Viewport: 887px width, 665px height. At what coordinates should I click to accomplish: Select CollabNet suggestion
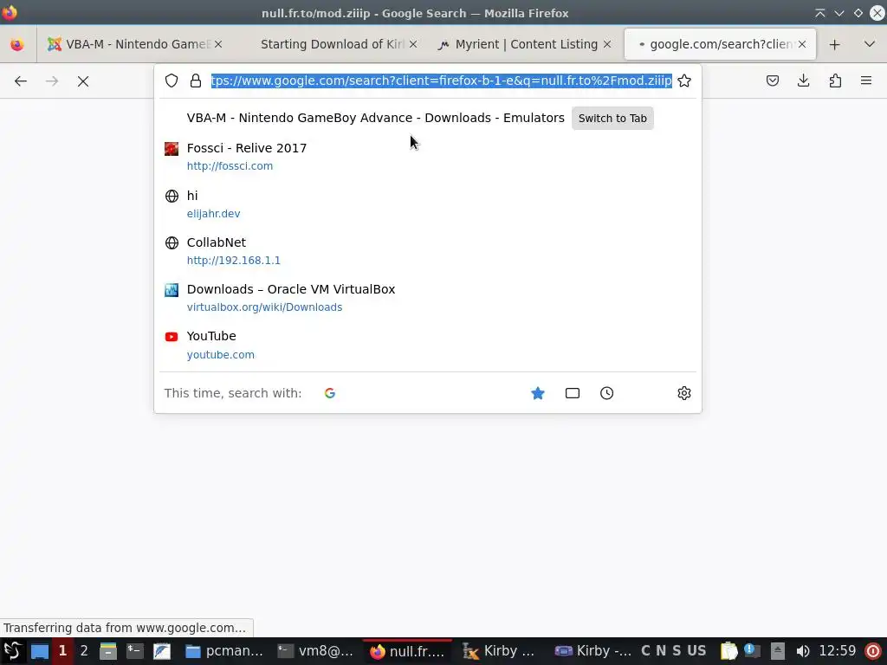click(x=428, y=251)
